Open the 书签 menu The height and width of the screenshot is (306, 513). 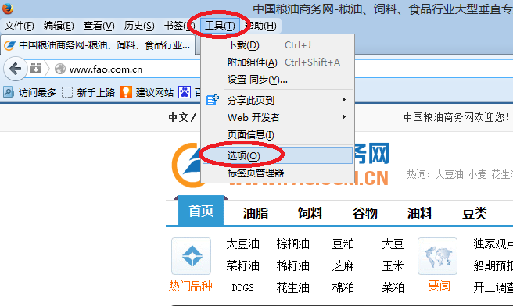point(179,26)
